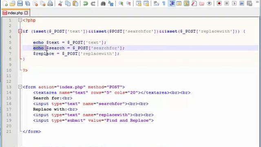Viewport: 261px width, 147px height.
Task: Click the Close All documents icon
Action: point(43,3)
